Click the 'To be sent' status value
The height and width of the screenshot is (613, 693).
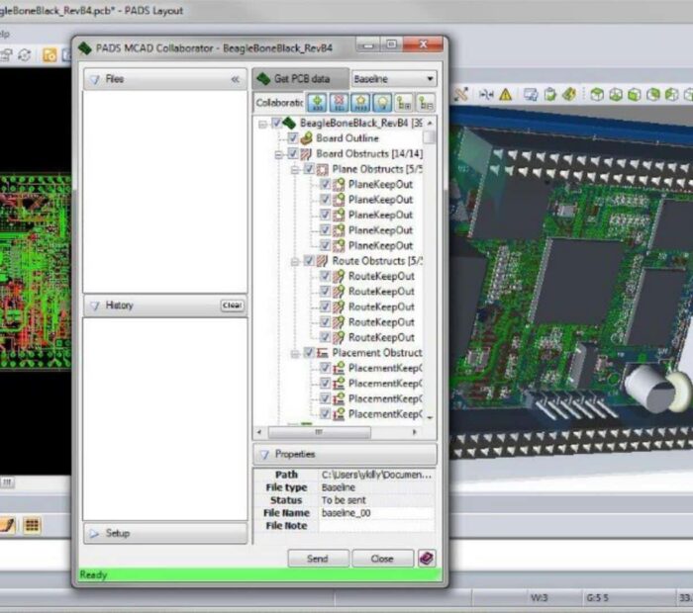click(x=344, y=500)
